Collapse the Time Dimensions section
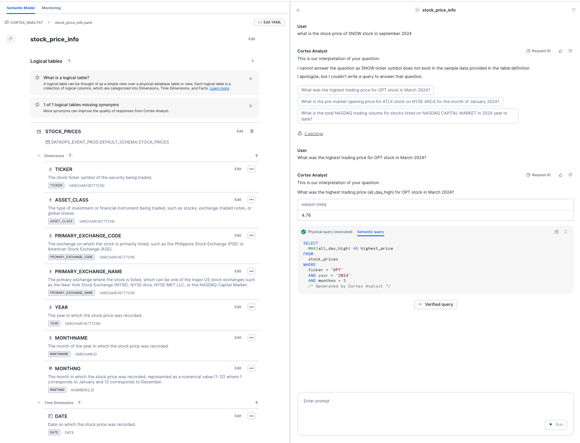 point(39,403)
